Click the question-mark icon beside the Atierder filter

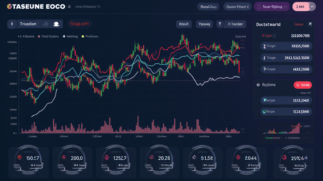click(220, 24)
